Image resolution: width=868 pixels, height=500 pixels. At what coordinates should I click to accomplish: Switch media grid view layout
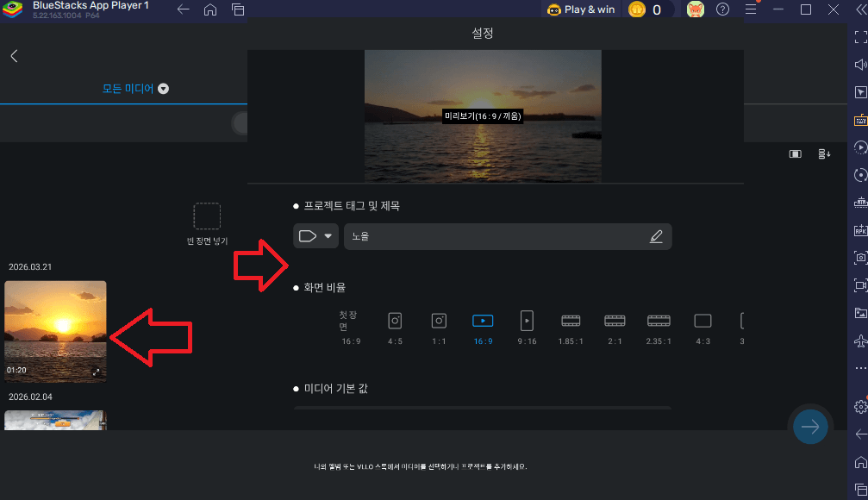pyautogui.click(x=796, y=153)
